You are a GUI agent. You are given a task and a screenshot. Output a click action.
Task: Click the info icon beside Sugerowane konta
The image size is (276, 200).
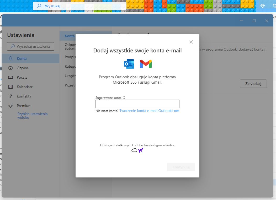124,98
